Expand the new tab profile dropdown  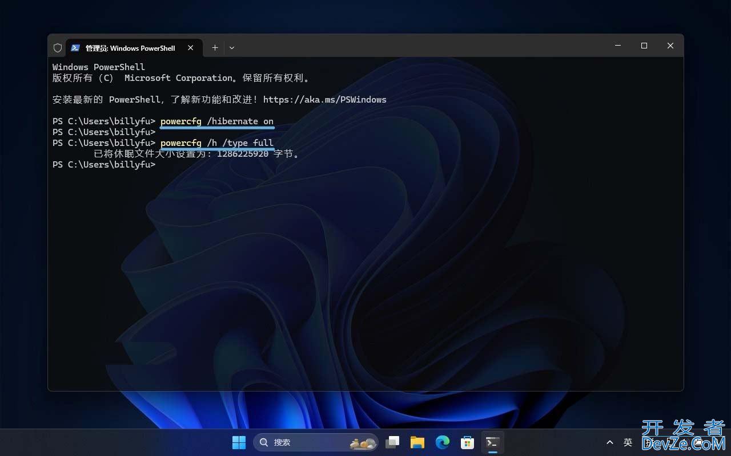232,48
